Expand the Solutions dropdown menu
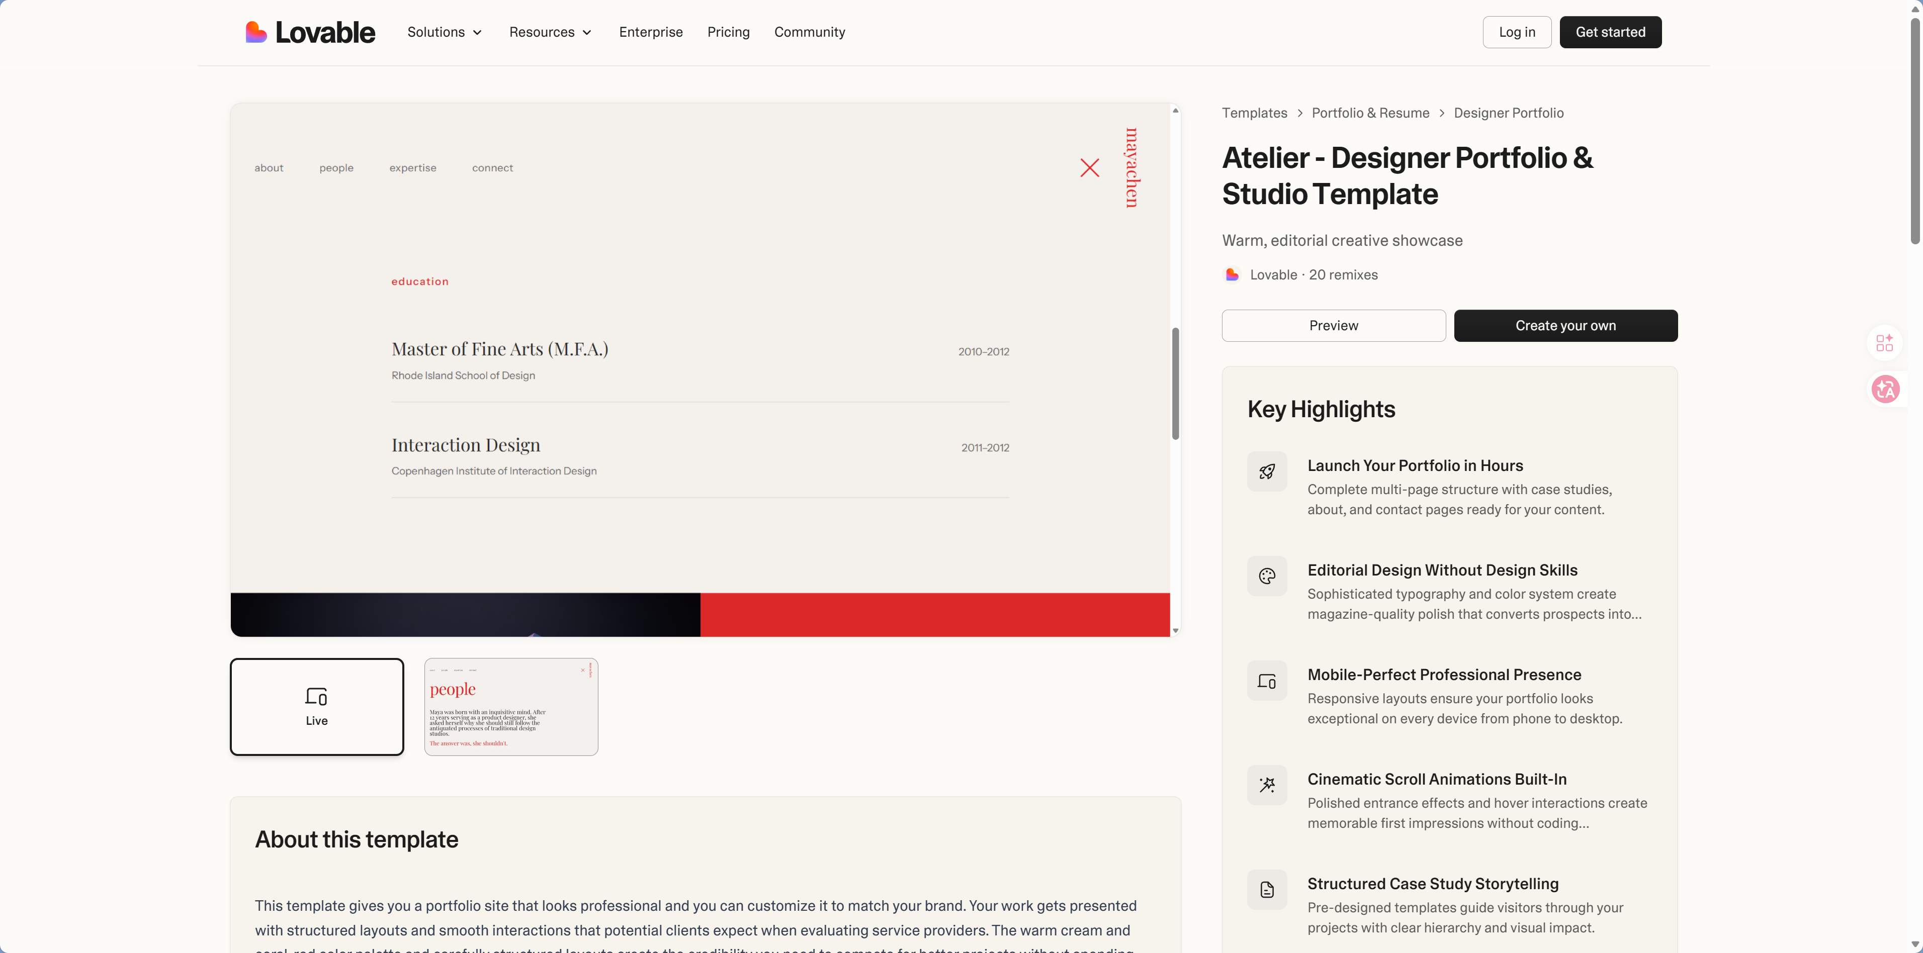 [445, 32]
